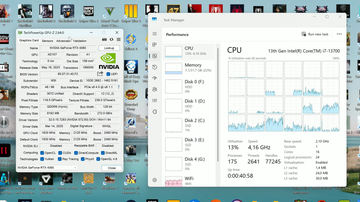Open Task Manager App history icon
Screen dimensions: 360x202
point(154,67)
